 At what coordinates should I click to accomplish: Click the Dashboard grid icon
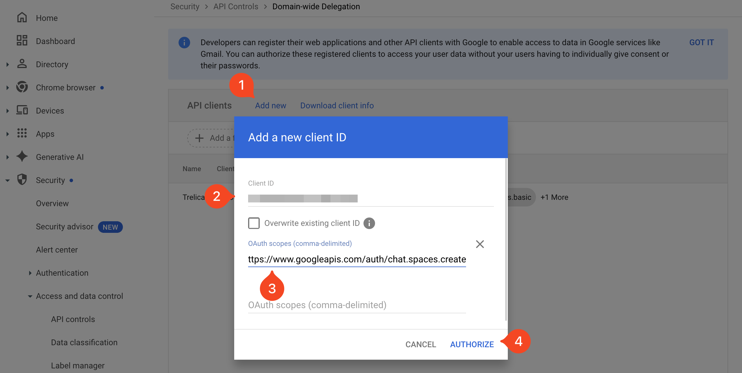point(22,41)
